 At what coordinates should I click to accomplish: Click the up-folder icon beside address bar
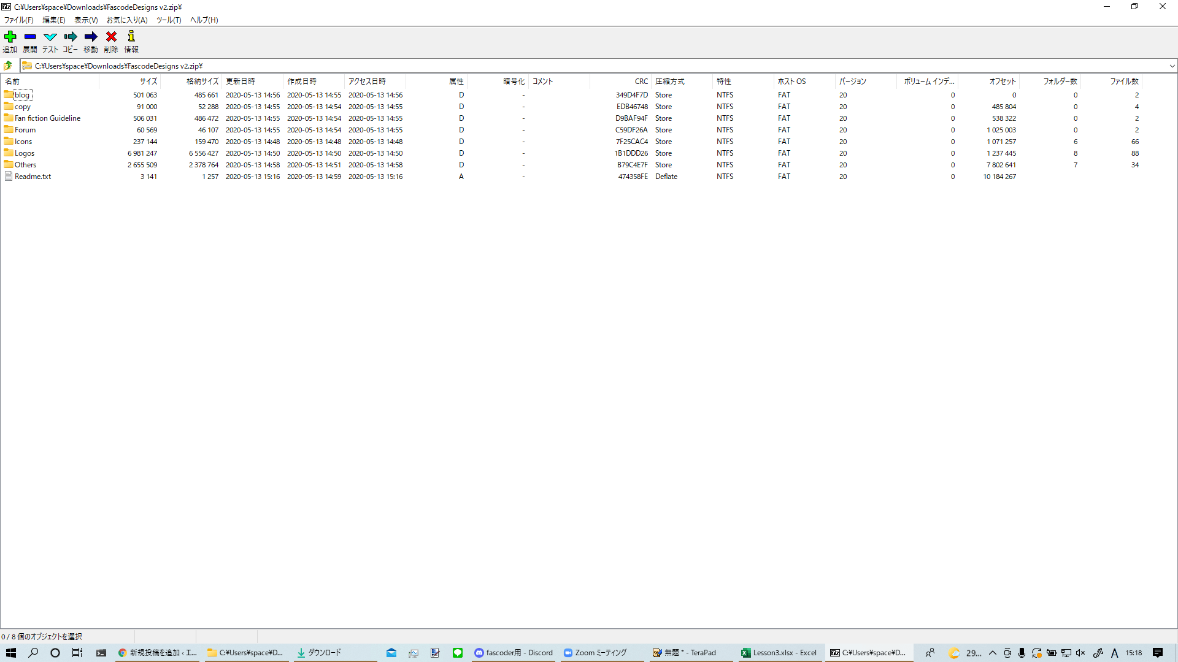[x=8, y=66]
